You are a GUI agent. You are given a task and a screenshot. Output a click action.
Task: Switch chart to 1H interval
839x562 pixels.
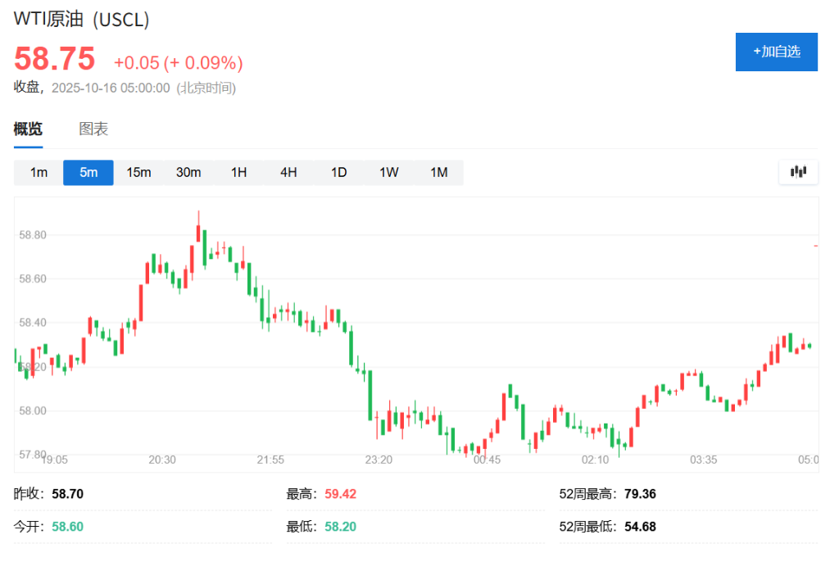238,173
